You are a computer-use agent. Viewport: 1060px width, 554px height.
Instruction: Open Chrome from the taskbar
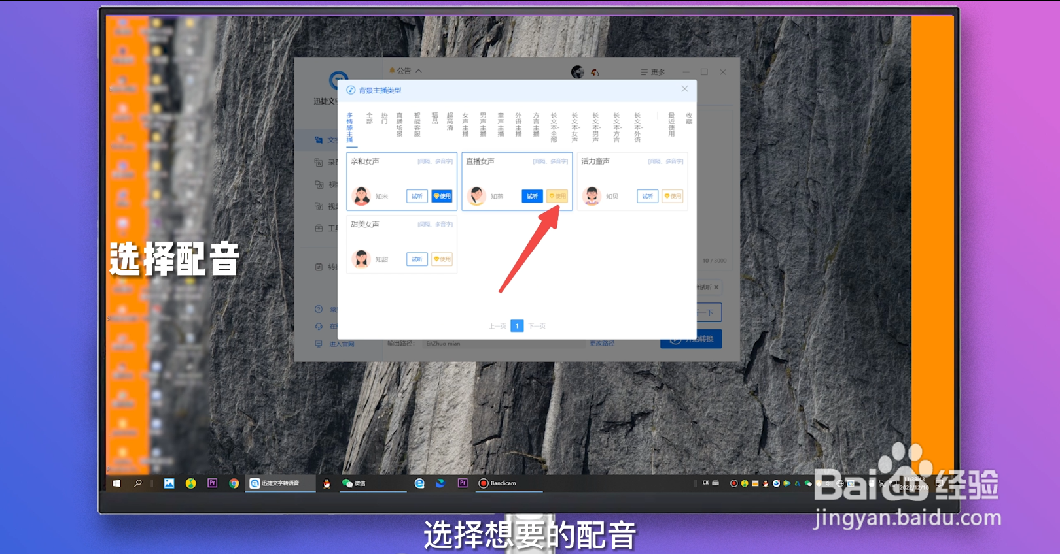[x=234, y=483]
